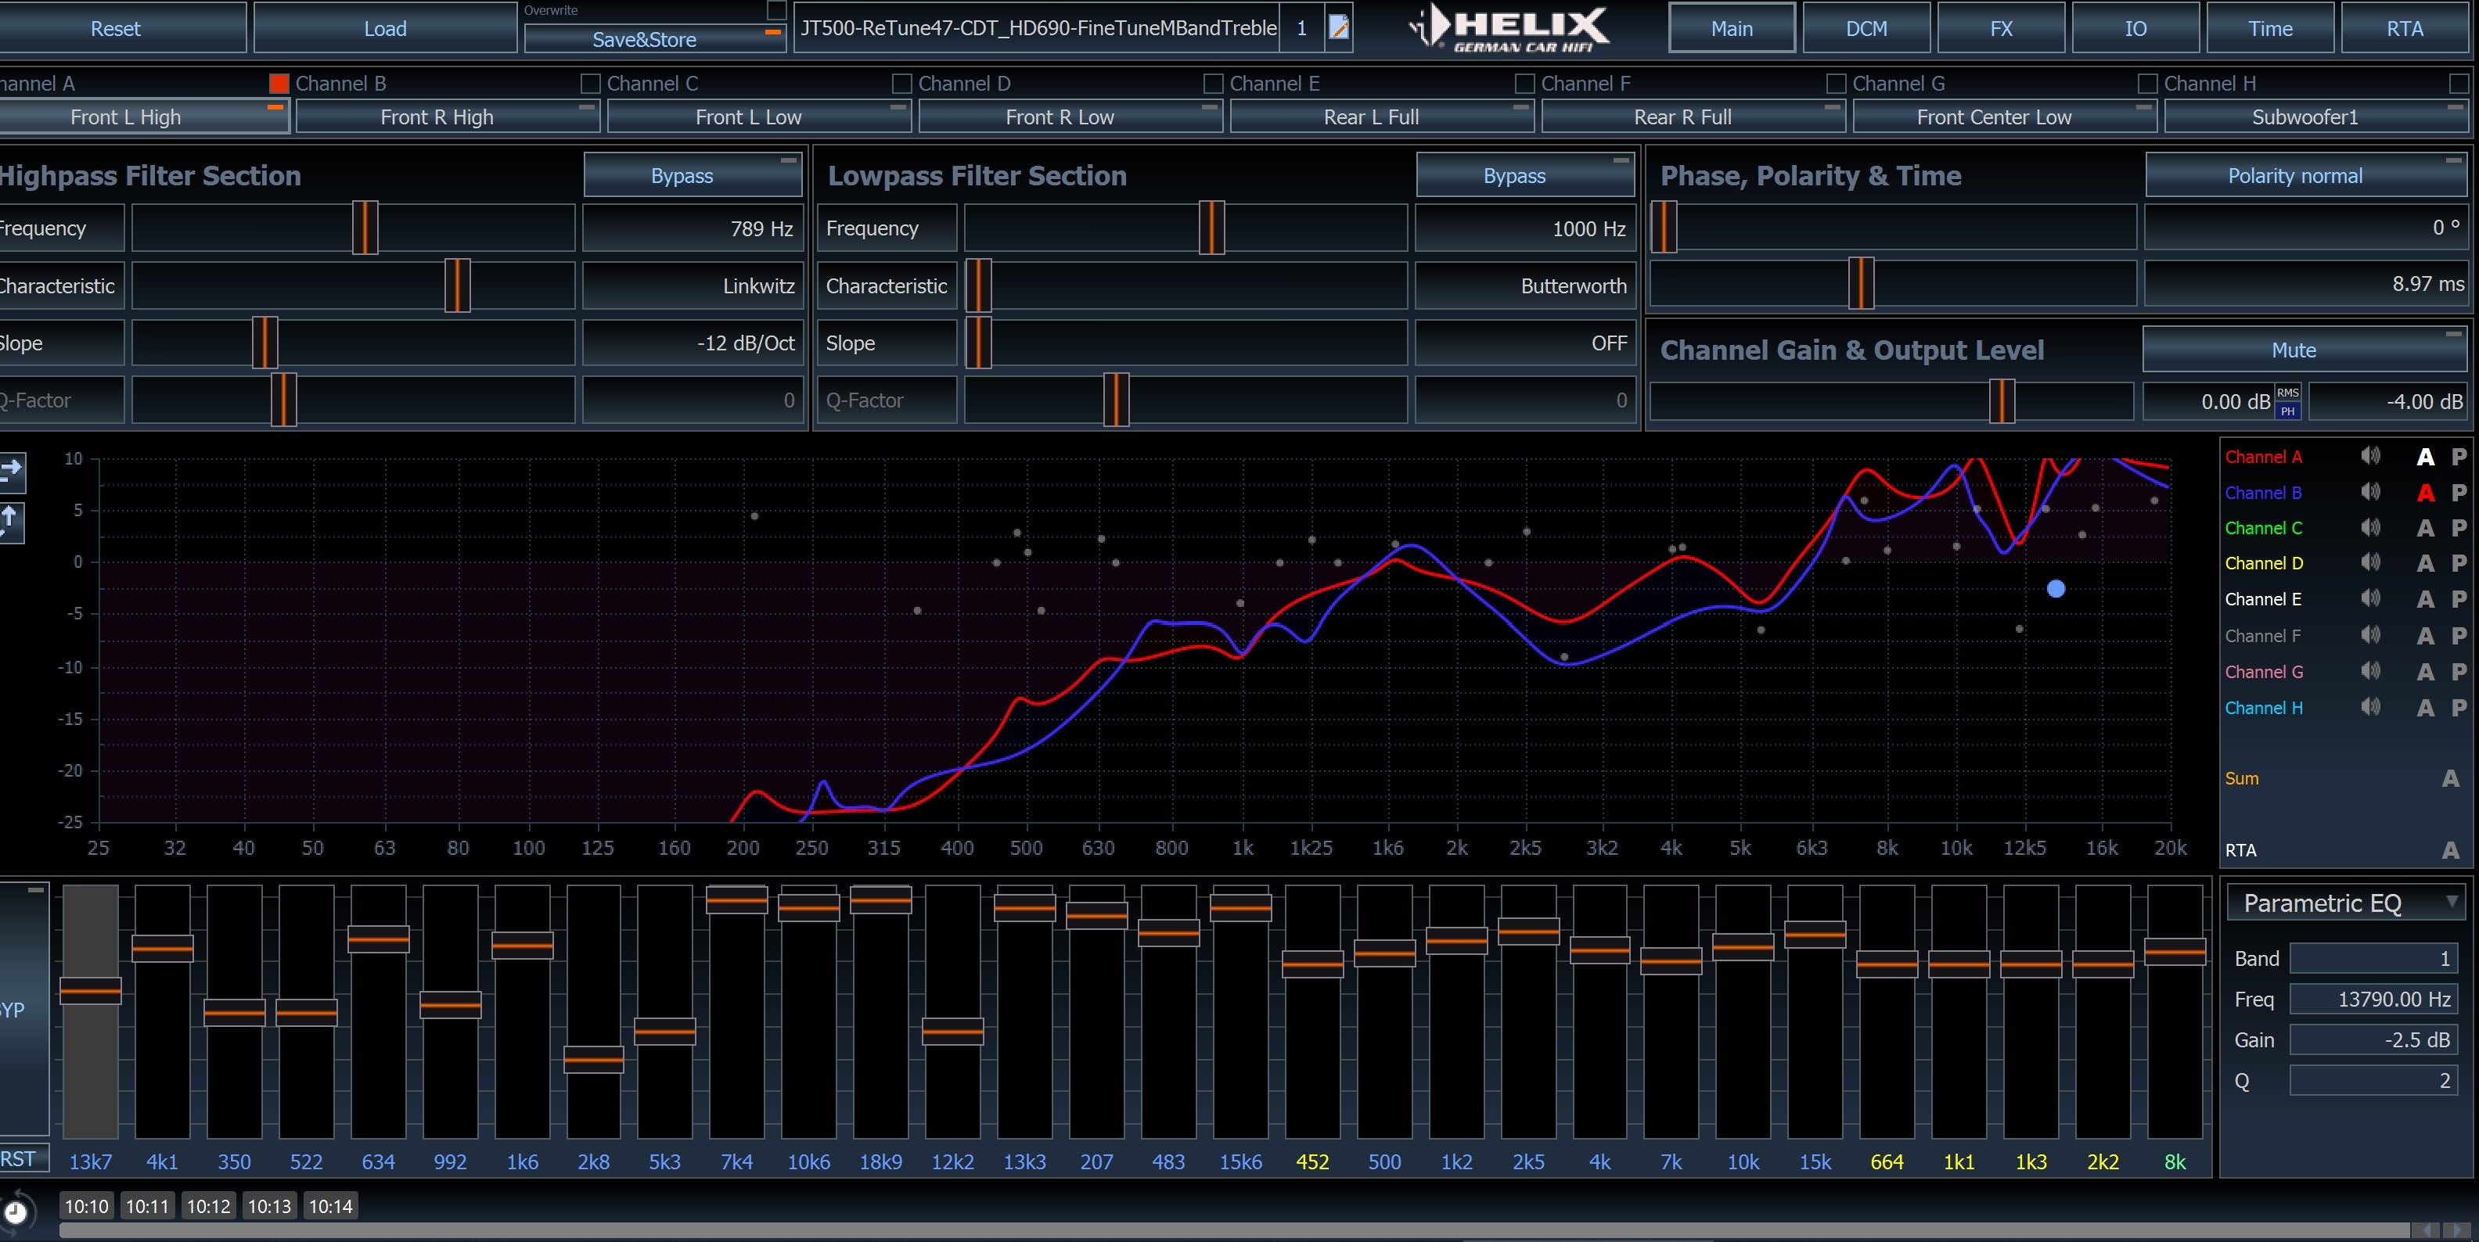Toggle amplitude 'A' display for Channel D
Viewport: 2479px width, 1242px height.
tap(2425, 564)
